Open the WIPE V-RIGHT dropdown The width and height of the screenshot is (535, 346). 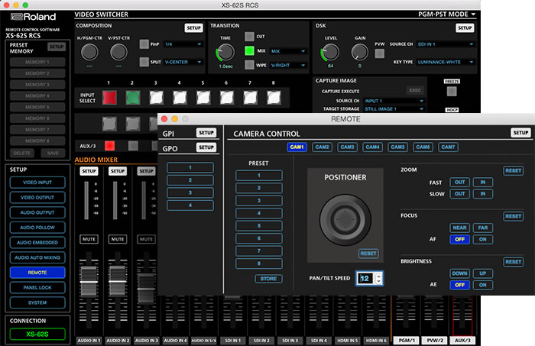tap(288, 65)
